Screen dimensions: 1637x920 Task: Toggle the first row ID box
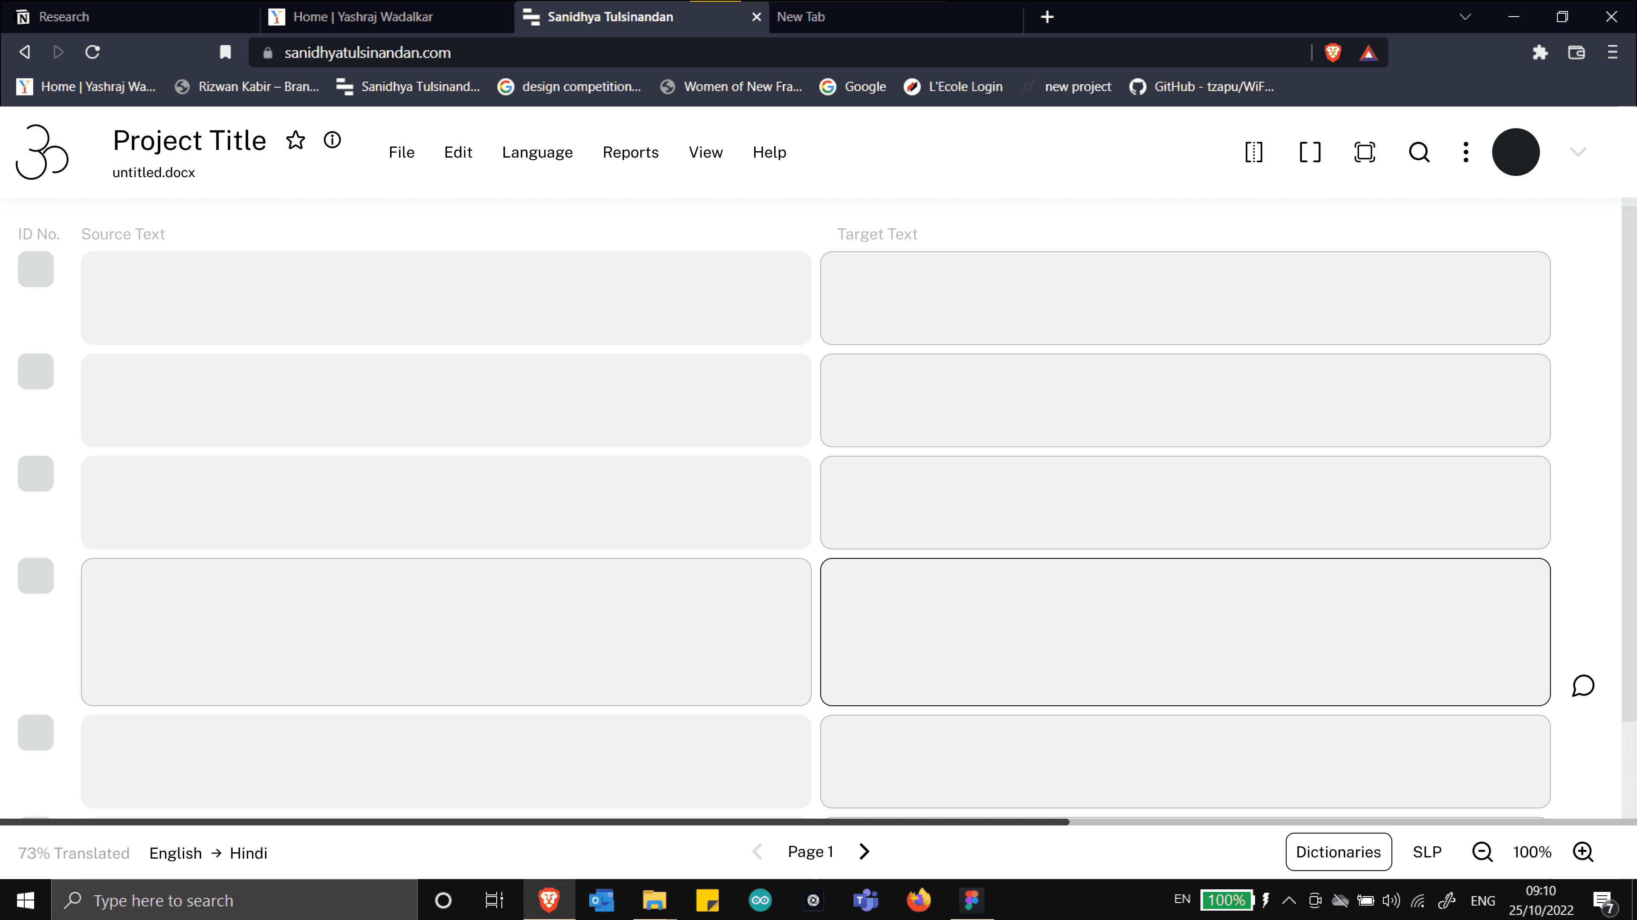click(35, 269)
